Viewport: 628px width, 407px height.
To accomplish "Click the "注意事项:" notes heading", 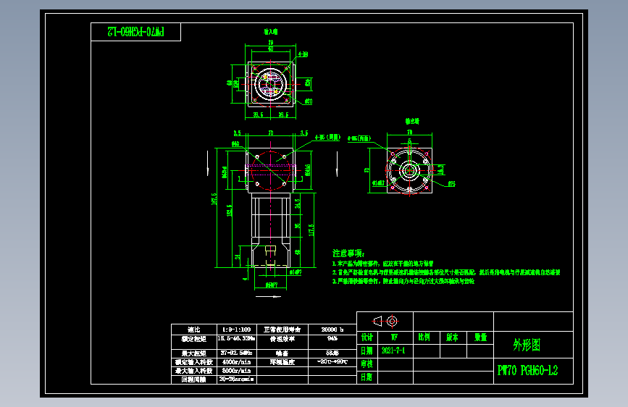I will pyautogui.click(x=349, y=253).
